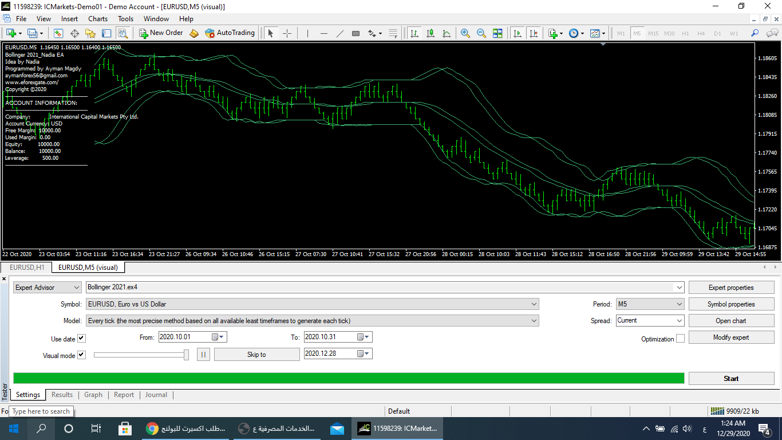Zoom out of the chart

tap(481, 33)
